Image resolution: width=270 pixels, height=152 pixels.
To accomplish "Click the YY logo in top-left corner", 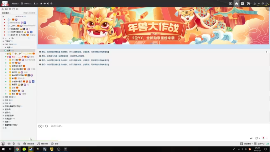I will coord(5,3).
